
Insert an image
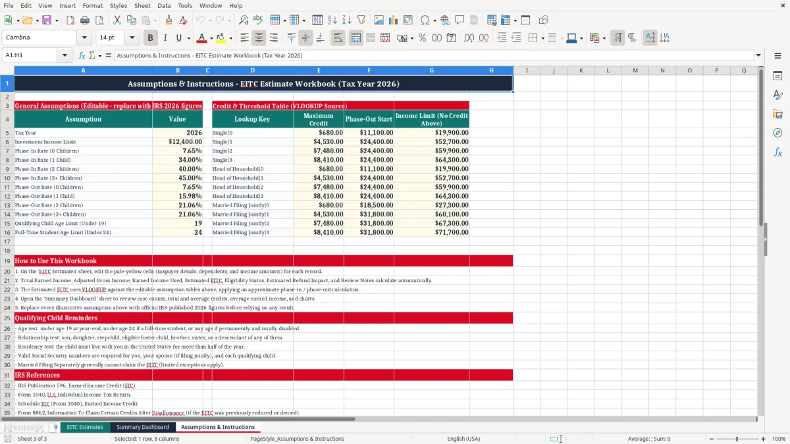380,20
